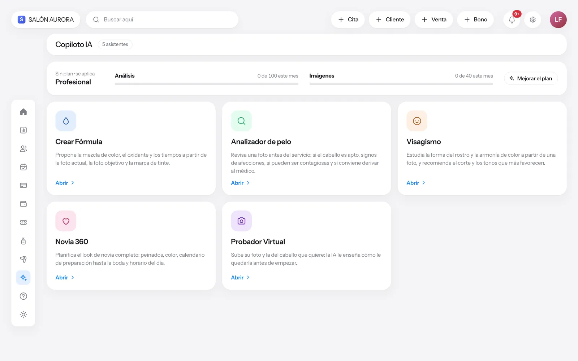Open notifications bell with 9+ badge
The width and height of the screenshot is (578, 361).
click(x=512, y=19)
